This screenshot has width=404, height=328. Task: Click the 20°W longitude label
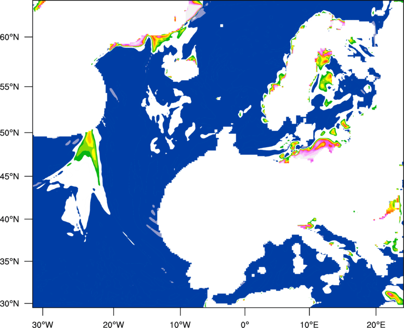pyautogui.click(x=113, y=324)
